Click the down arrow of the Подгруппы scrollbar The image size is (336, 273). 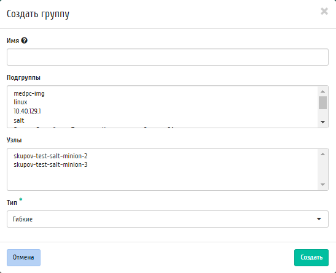click(322, 122)
